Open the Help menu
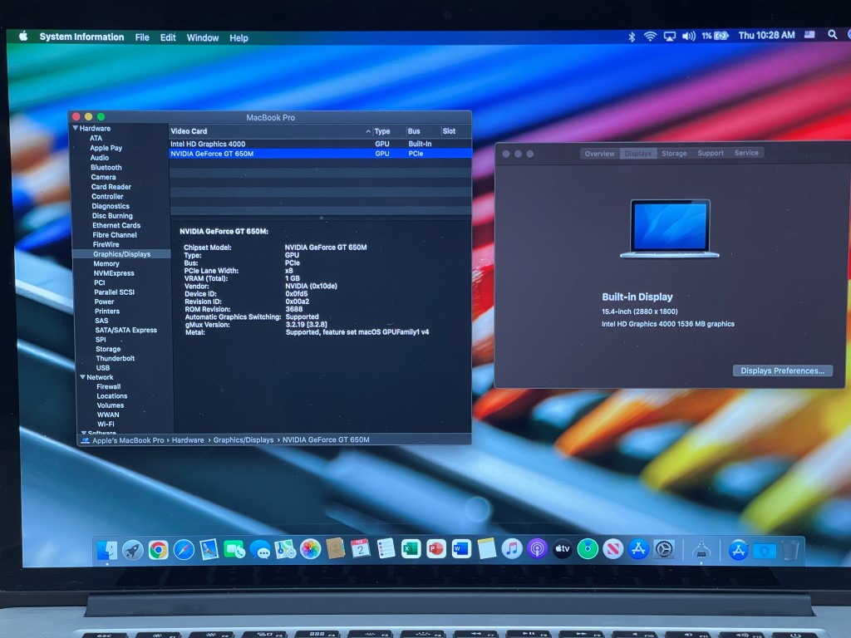 click(239, 37)
